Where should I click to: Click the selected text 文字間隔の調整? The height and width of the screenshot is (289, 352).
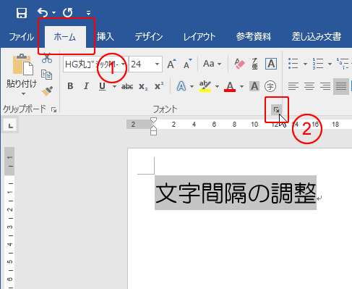click(236, 193)
